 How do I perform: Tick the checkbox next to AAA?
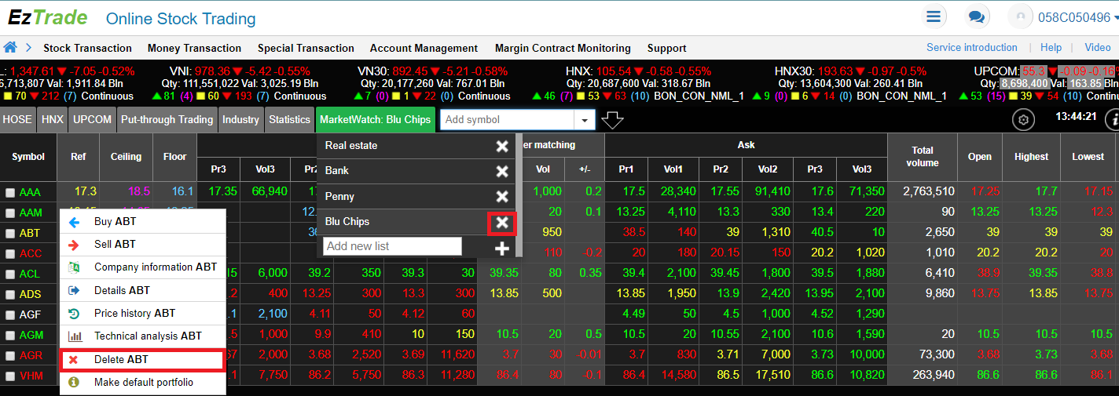[10, 192]
